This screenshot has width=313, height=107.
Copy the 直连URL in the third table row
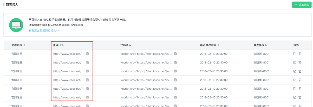(88, 71)
